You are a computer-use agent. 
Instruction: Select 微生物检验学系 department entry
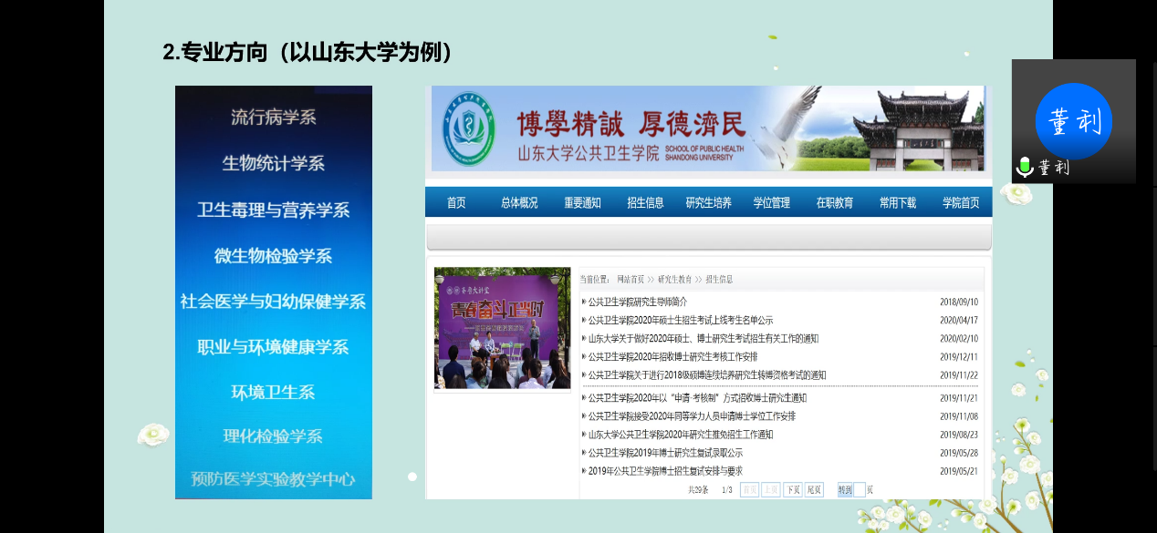click(x=274, y=256)
